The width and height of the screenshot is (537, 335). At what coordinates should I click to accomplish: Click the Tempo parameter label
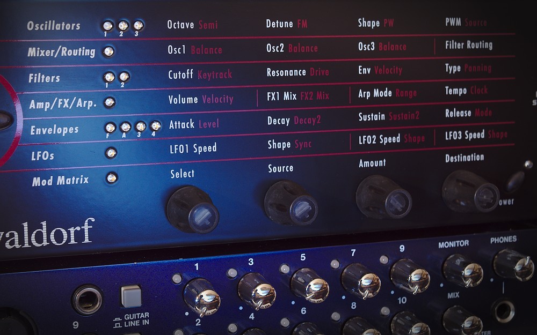[456, 91]
